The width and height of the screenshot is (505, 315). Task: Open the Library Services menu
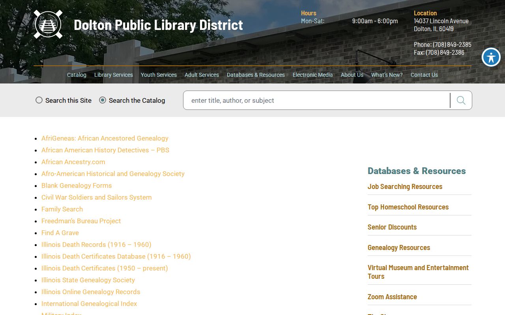tap(114, 75)
